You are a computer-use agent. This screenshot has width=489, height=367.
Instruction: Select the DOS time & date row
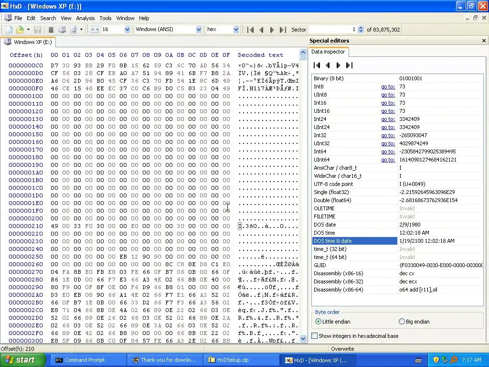tap(397, 241)
